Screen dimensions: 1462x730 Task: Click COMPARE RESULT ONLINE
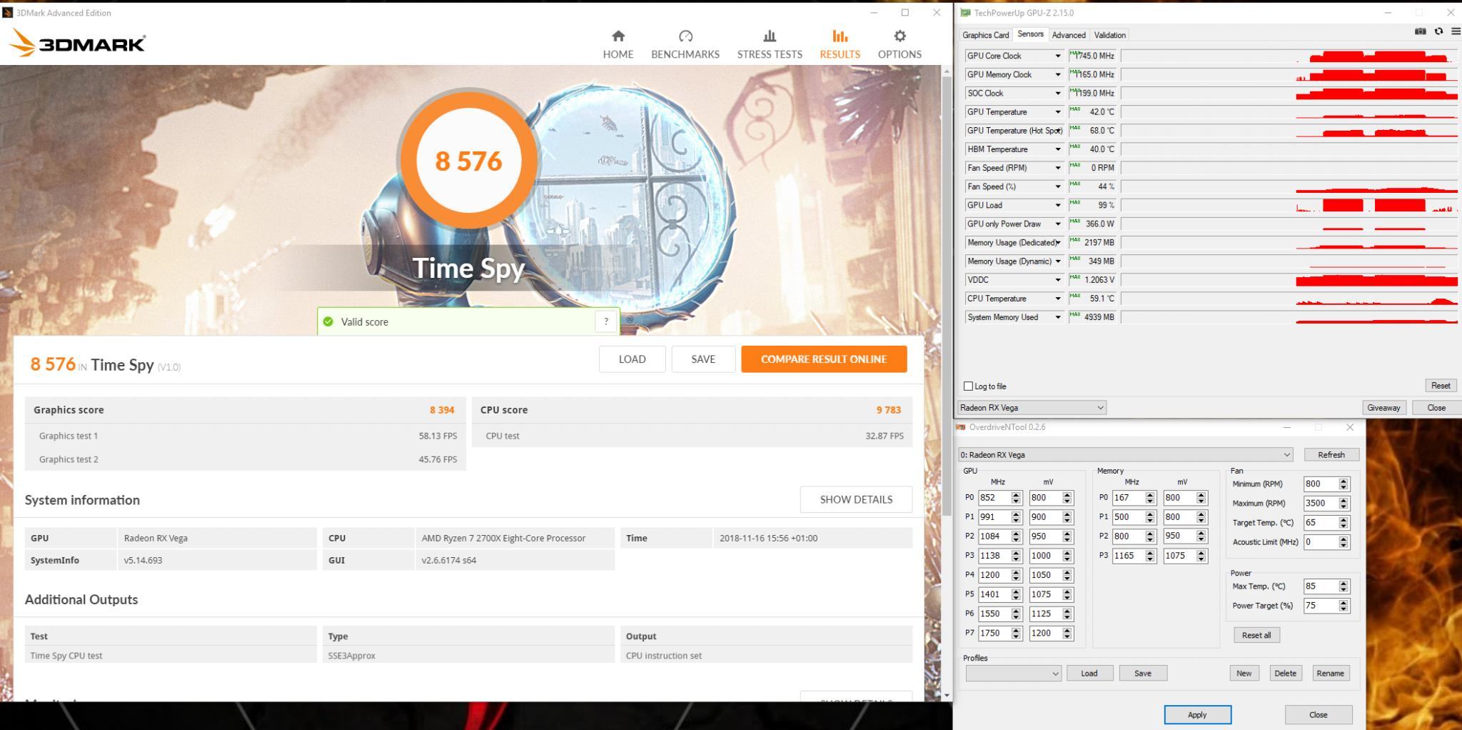tap(824, 359)
